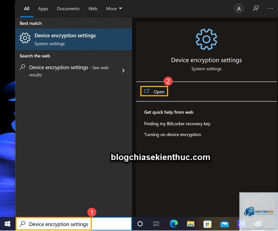This screenshot has height=231, width=278.
Task: Open Microsoft Store from taskbar
Action: 208,224
